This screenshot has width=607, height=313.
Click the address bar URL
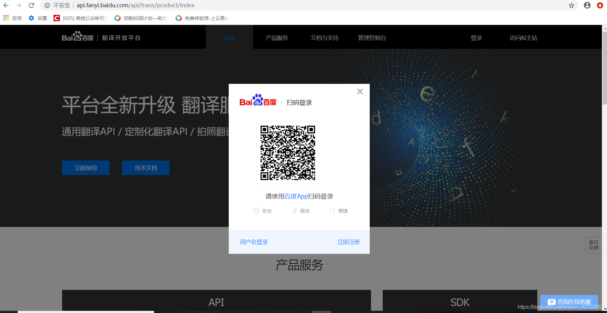click(x=136, y=5)
